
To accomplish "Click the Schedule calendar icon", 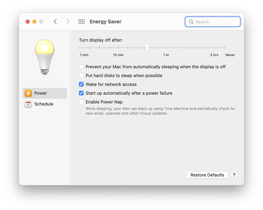I will pos(28,104).
